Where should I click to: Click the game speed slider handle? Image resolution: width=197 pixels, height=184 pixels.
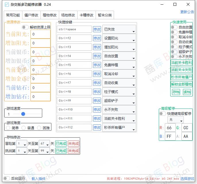pyautogui.click(x=23, y=114)
